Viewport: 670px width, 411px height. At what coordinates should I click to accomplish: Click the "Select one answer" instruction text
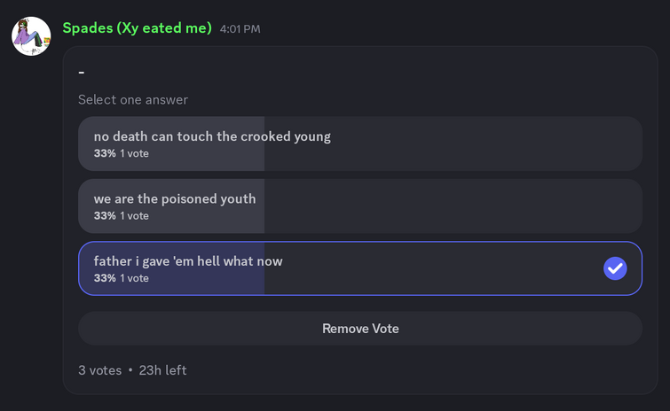[133, 100]
